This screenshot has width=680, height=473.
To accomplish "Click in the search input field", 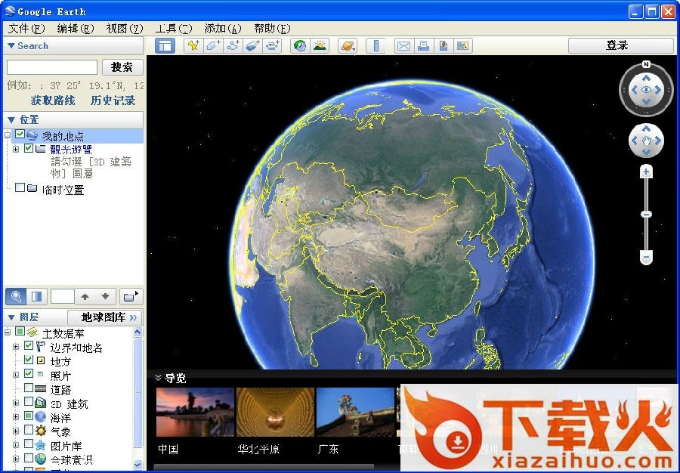I will [x=52, y=67].
